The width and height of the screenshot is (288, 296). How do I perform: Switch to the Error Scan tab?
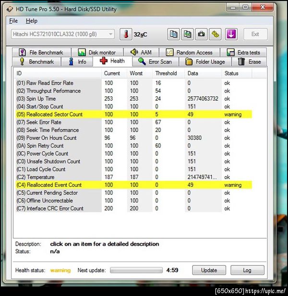click(x=156, y=61)
